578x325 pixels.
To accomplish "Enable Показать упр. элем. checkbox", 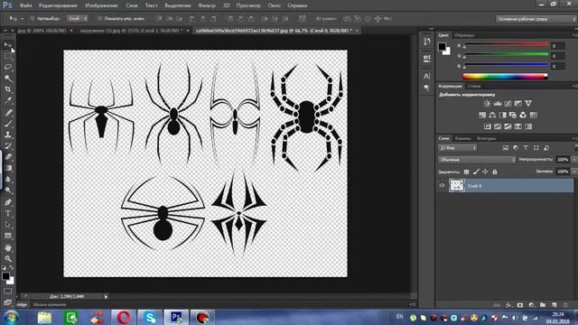I will pyautogui.click(x=99, y=18).
